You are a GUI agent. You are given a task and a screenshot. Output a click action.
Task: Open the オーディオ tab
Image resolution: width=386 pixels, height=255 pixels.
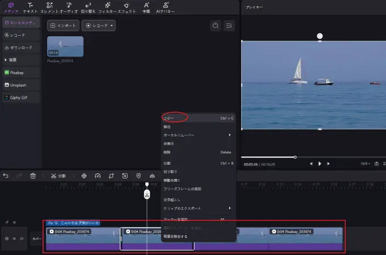coord(69,7)
